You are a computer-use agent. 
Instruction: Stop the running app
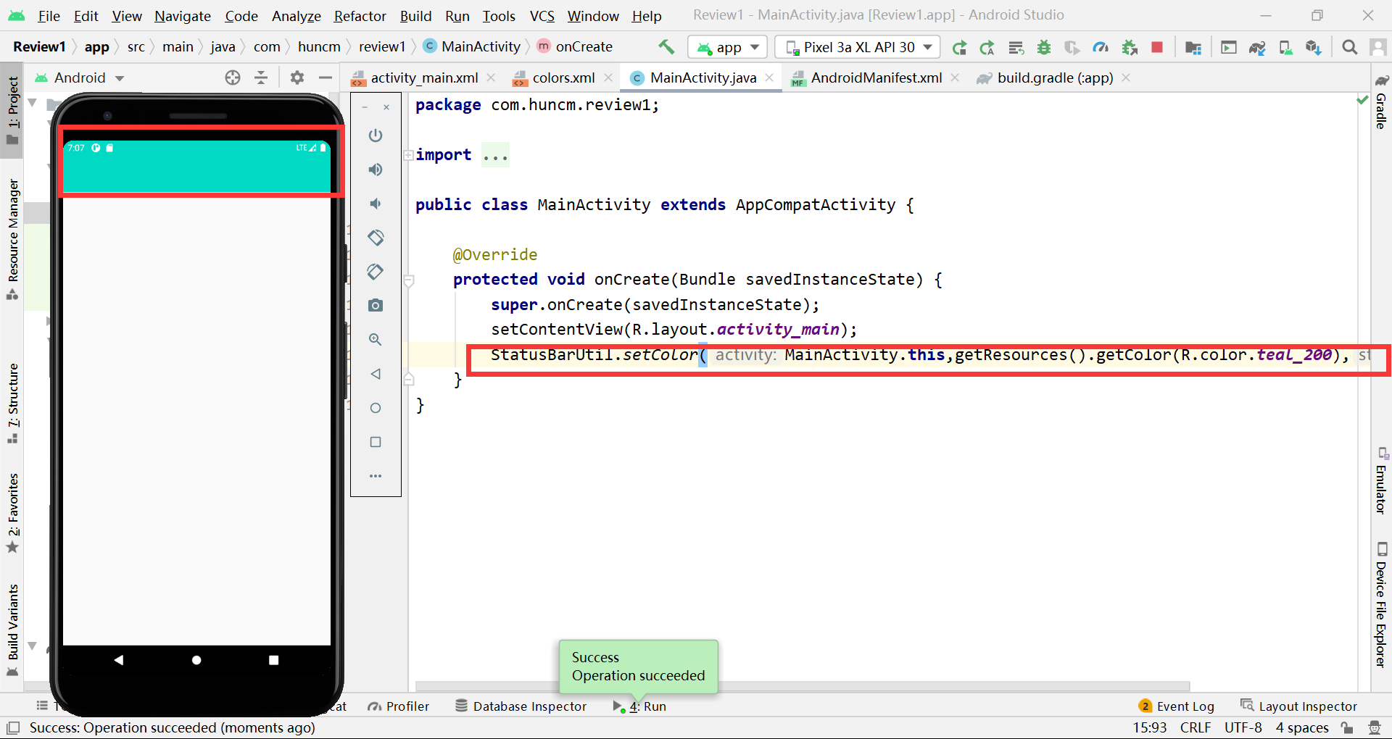pos(1157,48)
